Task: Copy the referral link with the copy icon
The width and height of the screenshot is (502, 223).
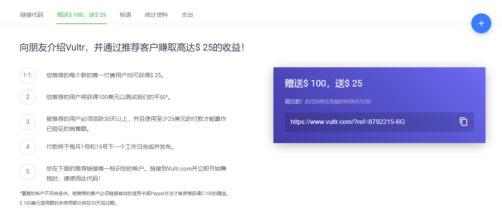Action: [x=463, y=122]
